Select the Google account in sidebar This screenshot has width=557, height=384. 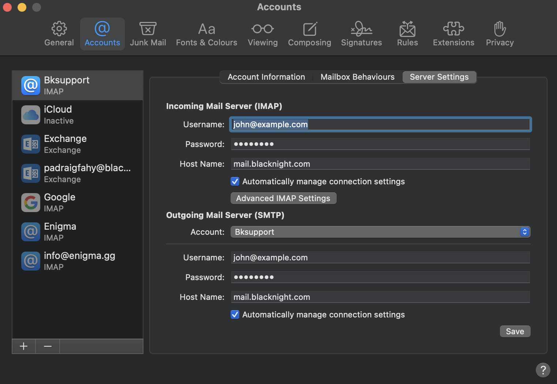click(x=78, y=202)
